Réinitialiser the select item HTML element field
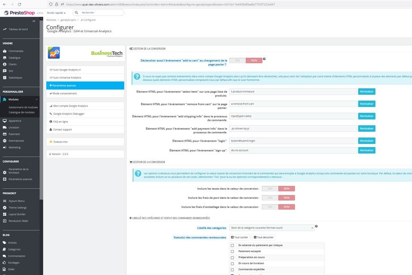Viewport: 412px width, 275px height. [366, 92]
